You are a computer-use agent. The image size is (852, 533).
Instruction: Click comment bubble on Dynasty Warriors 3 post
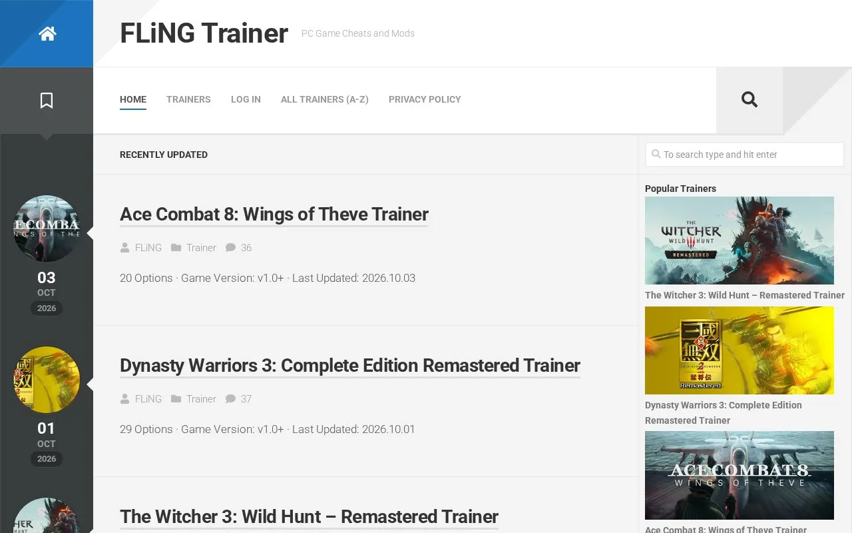[x=230, y=399]
